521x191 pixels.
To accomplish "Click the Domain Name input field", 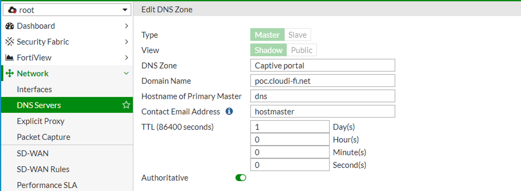I will (x=322, y=81).
